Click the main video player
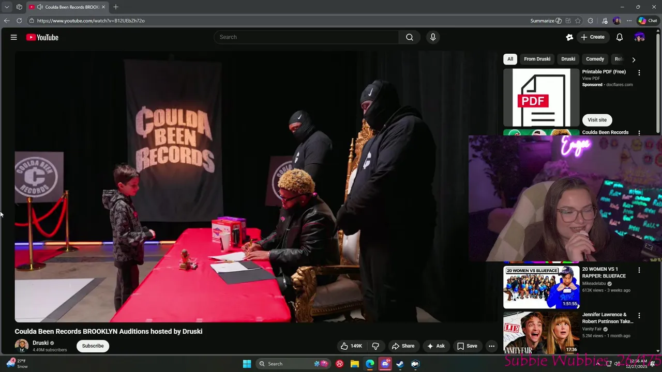 256,187
